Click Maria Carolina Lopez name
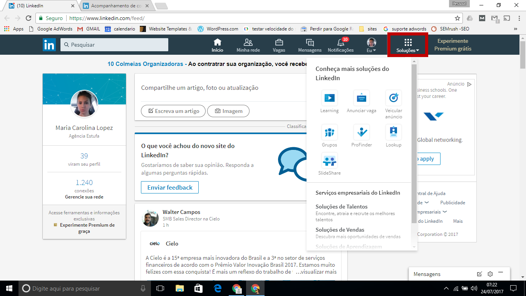This screenshot has height=296, width=526. 84,128
